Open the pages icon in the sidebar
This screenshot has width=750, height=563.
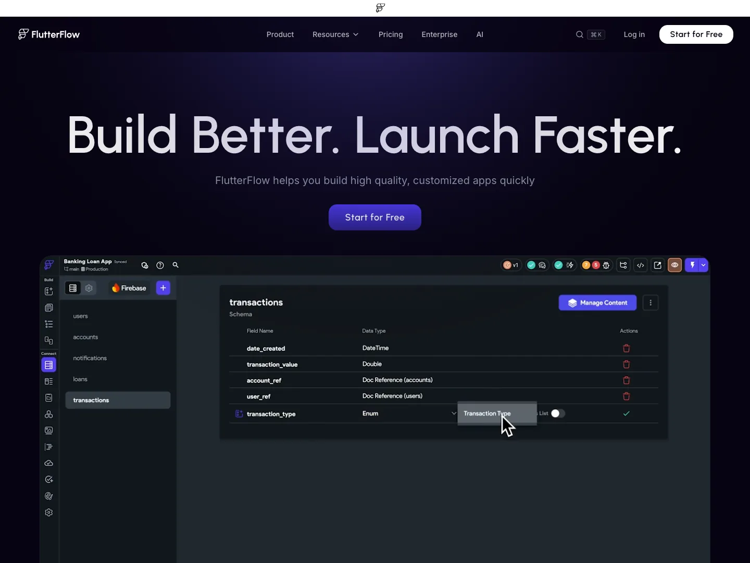[x=49, y=308]
